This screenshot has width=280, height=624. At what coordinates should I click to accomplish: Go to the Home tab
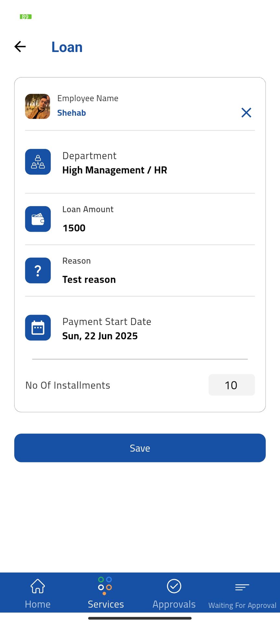(38, 593)
